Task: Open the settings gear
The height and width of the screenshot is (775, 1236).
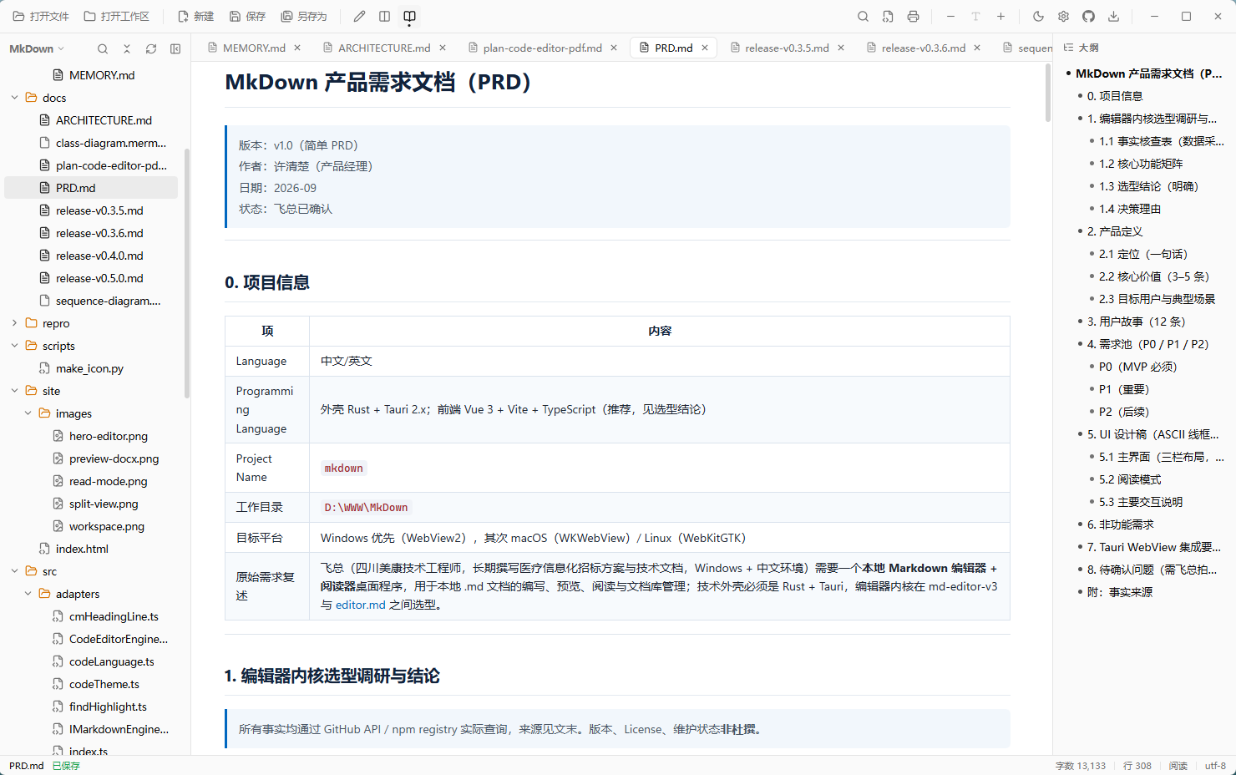Action: click(x=1063, y=16)
